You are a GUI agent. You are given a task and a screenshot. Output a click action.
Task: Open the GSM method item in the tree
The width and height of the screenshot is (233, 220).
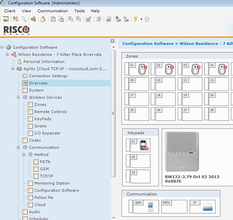point(44,169)
